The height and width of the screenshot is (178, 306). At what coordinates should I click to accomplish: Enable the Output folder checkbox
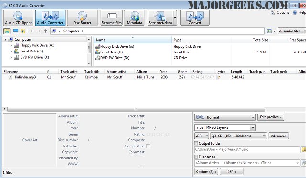pyautogui.click(x=196, y=143)
